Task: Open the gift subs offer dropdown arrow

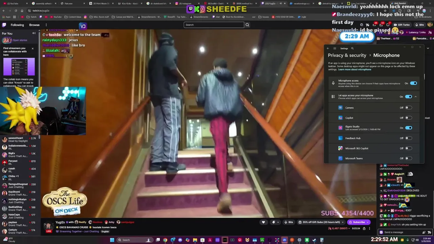Action: 343,222
